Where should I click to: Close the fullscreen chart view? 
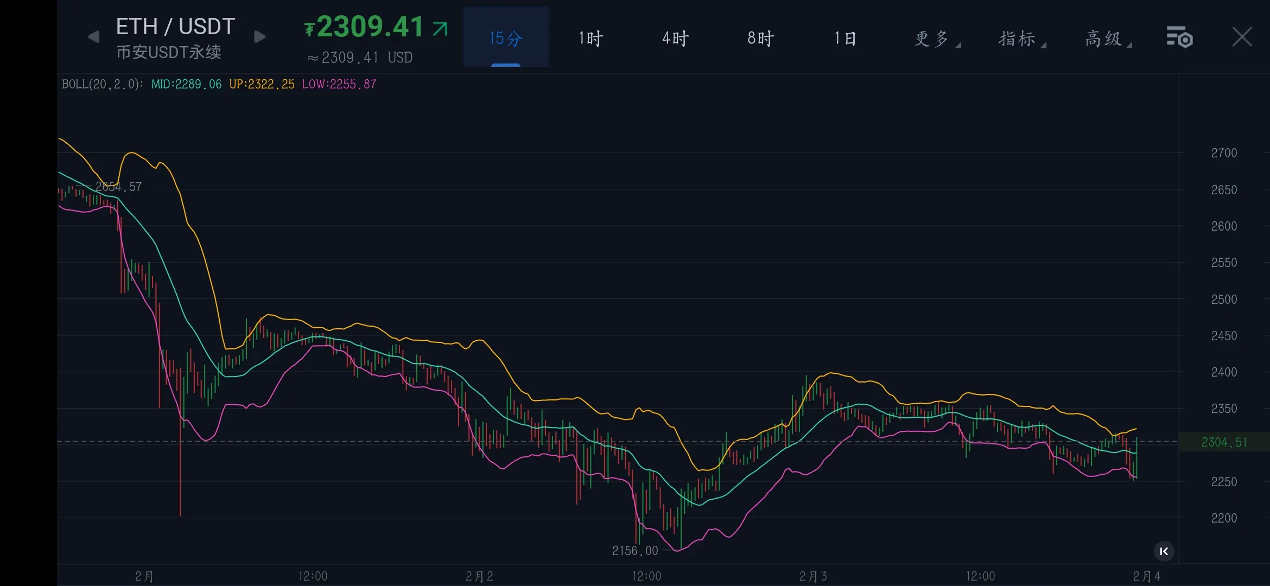[1242, 37]
